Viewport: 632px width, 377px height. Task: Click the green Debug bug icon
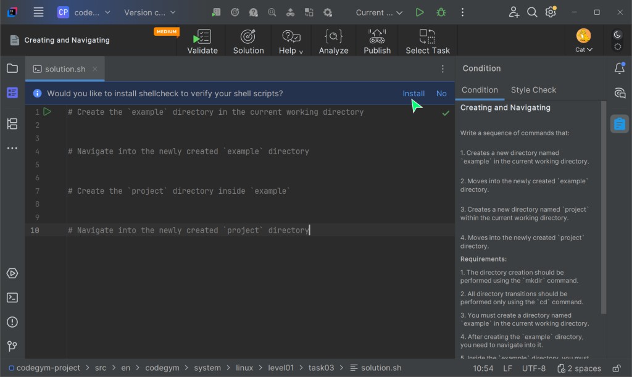pyautogui.click(x=441, y=12)
